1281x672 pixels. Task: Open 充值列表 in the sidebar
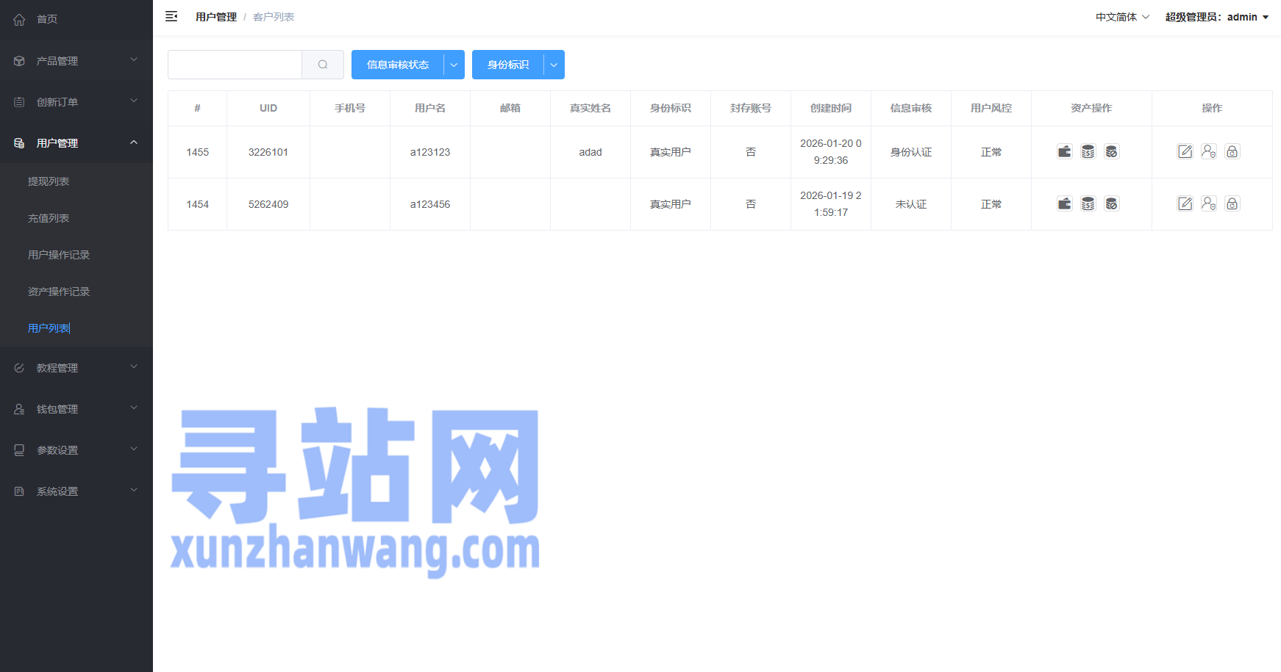coord(49,218)
